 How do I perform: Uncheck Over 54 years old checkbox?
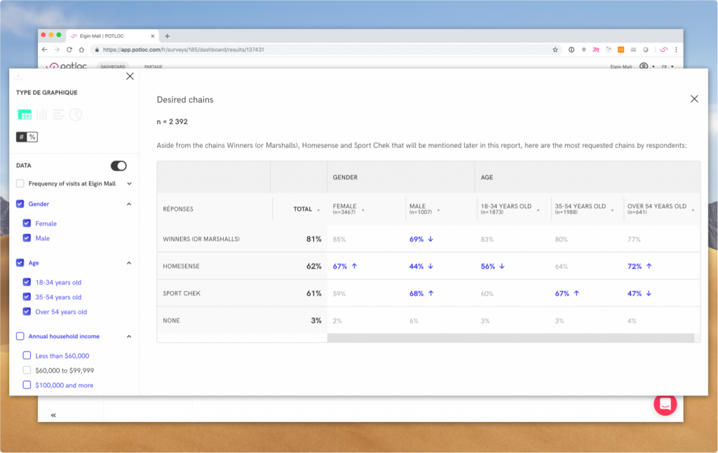pyautogui.click(x=27, y=311)
